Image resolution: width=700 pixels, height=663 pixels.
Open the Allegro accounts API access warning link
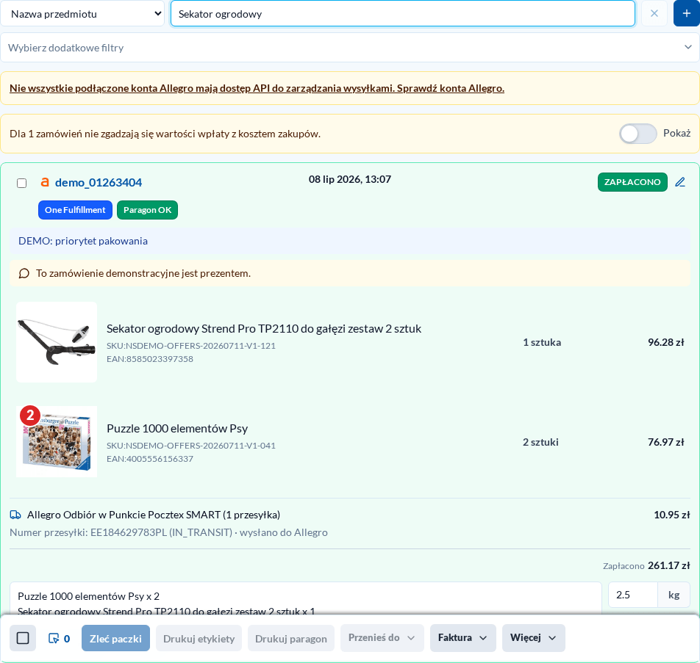point(257,88)
